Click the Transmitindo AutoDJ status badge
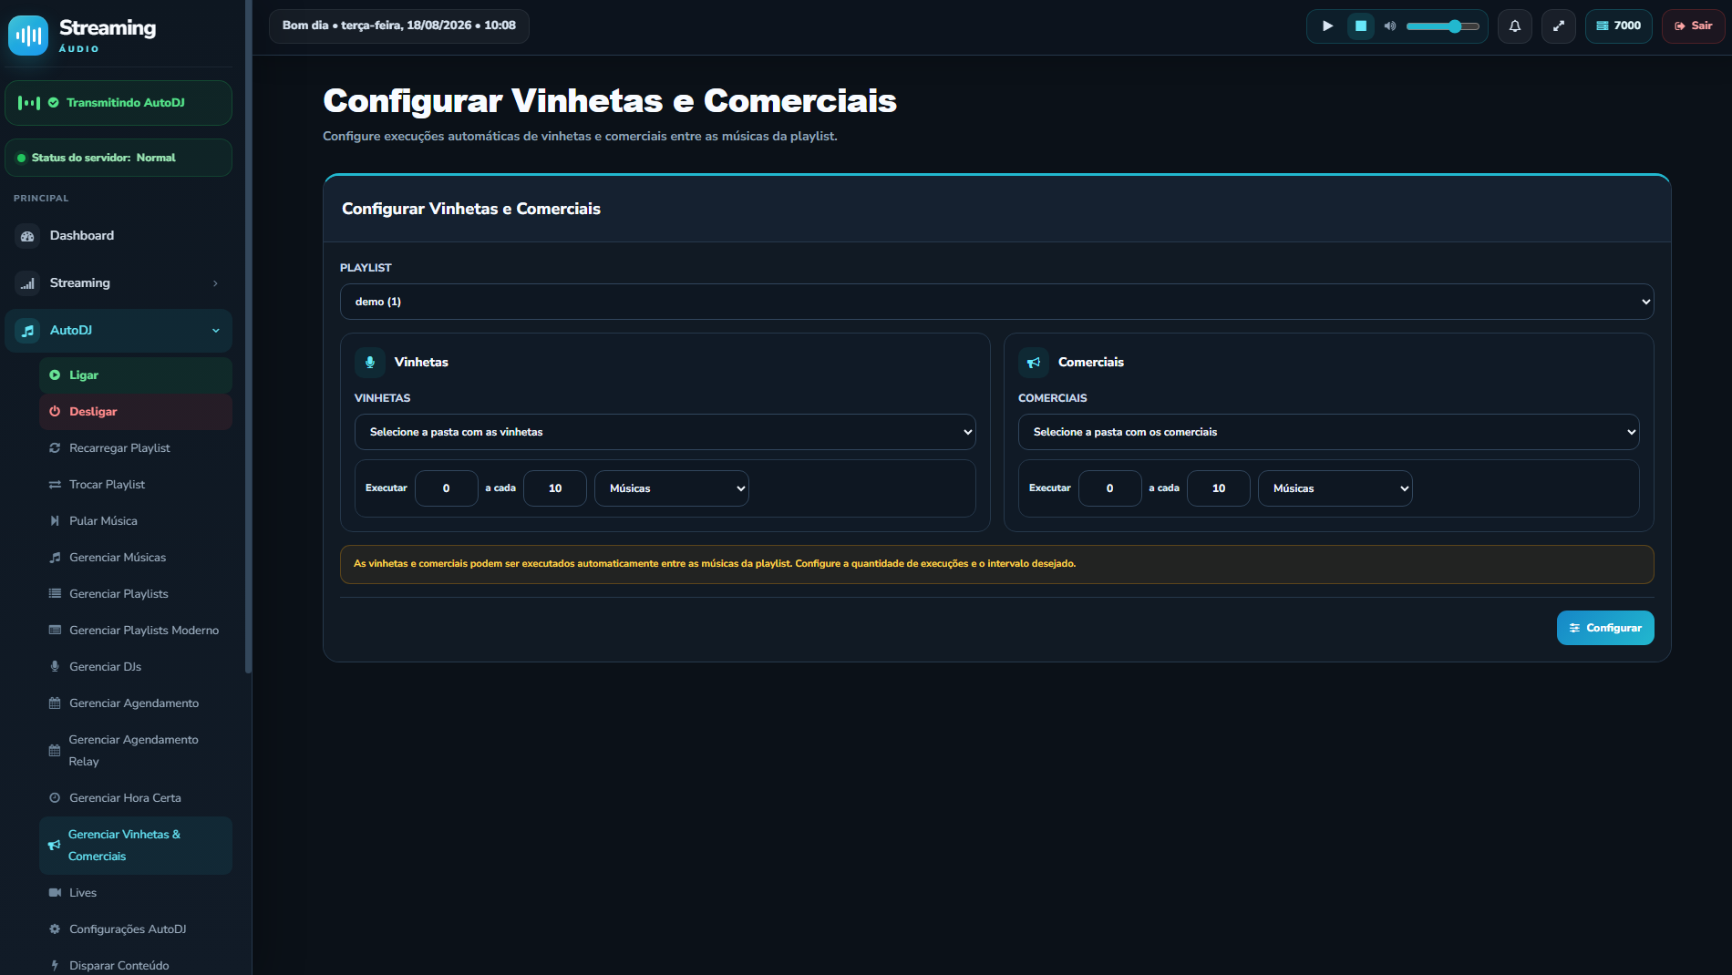The height and width of the screenshot is (975, 1732). [119, 103]
